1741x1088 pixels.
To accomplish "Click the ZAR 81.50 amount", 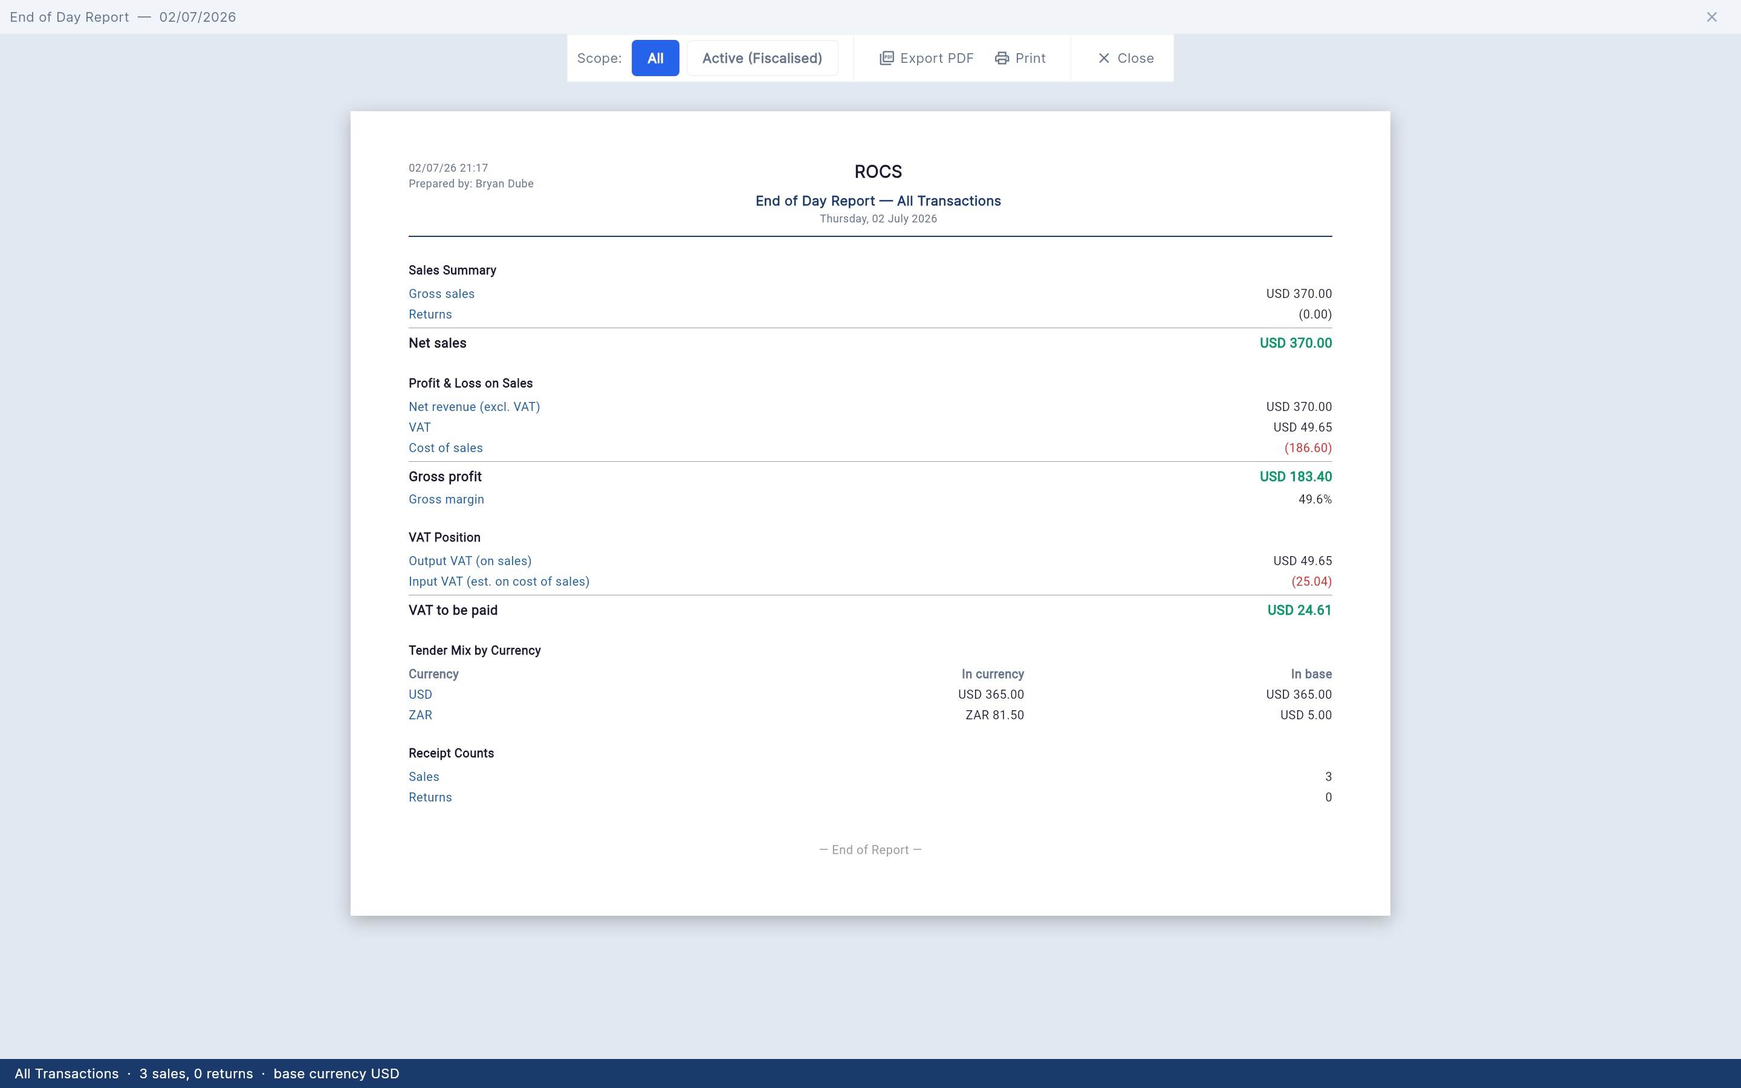I will 994,715.
